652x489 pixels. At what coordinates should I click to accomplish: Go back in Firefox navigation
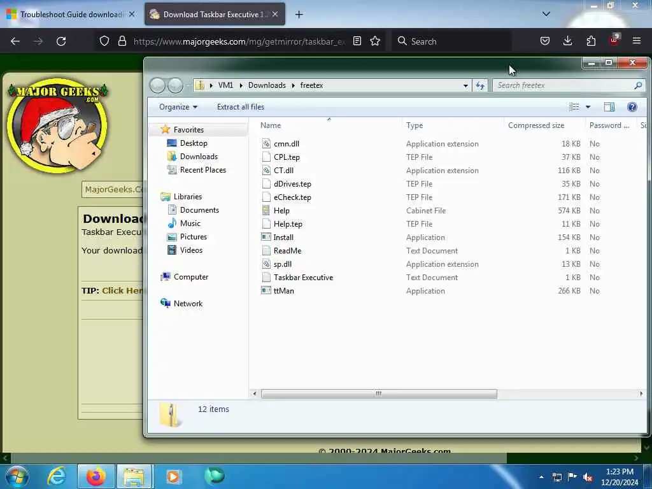tap(15, 41)
